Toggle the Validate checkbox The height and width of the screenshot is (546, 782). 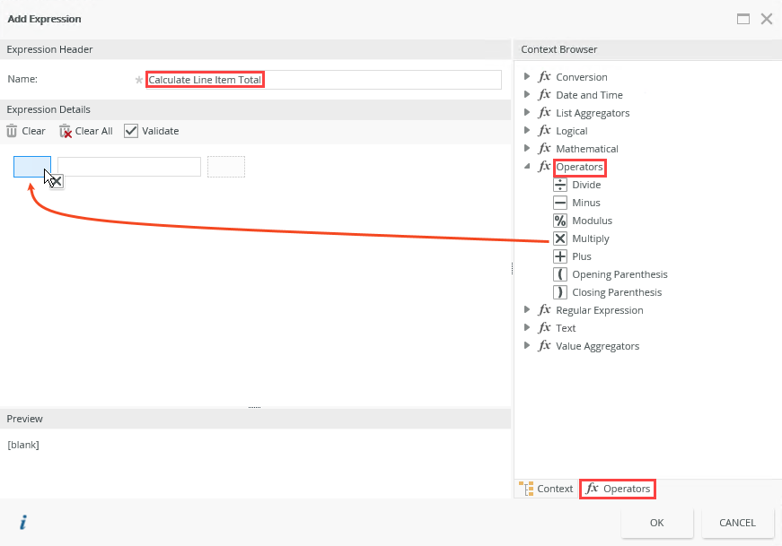tap(131, 131)
